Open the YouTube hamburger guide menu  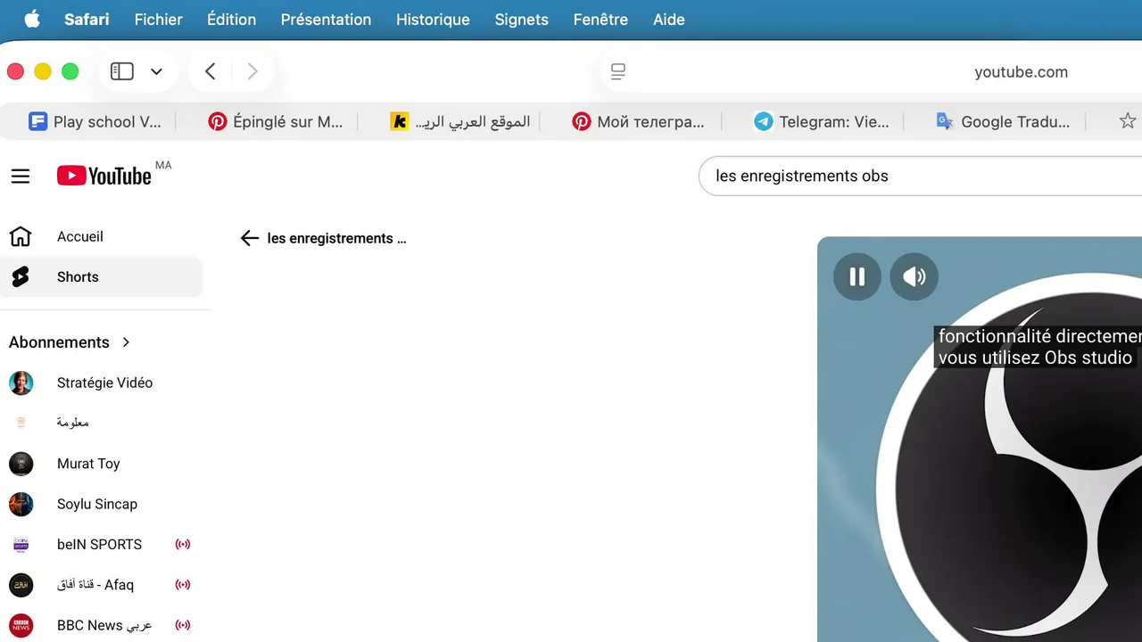pyautogui.click(x=21, y=177)
